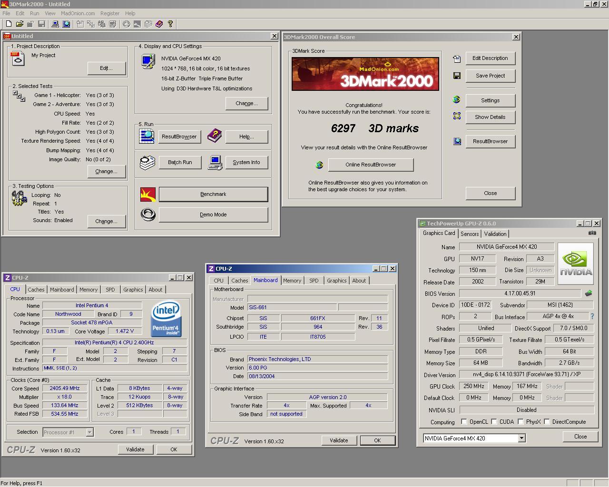Click the System Info computer toolbar icon

point(55,24)
